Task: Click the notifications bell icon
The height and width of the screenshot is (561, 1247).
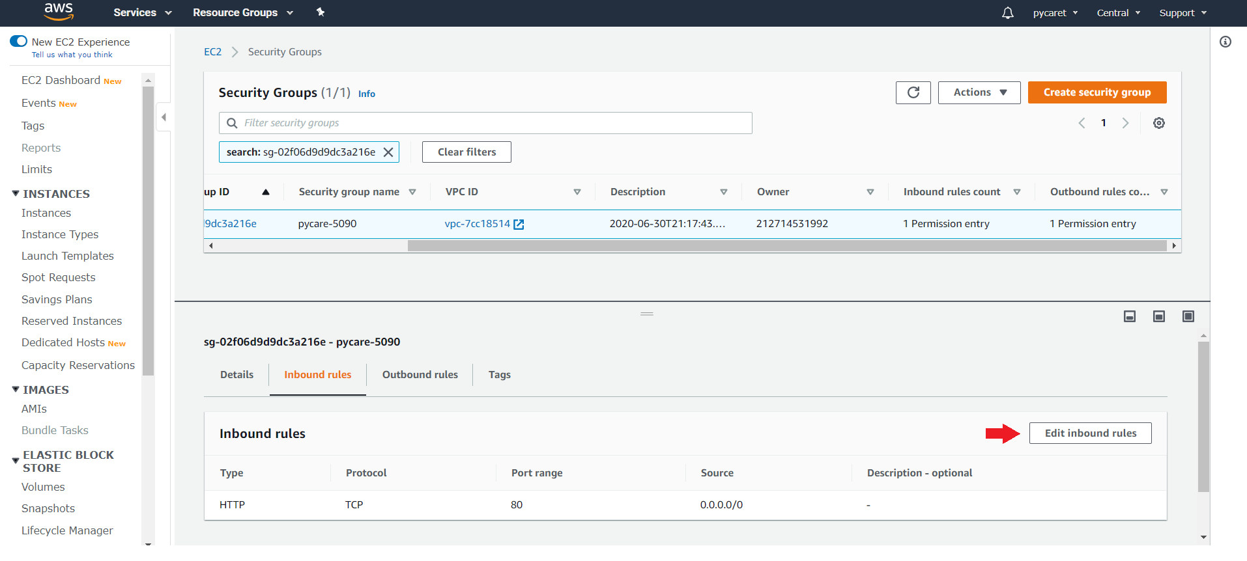Action: click(x=1007, y=13)
